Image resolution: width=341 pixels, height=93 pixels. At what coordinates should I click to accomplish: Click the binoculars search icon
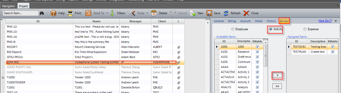(x=42, y=13)
